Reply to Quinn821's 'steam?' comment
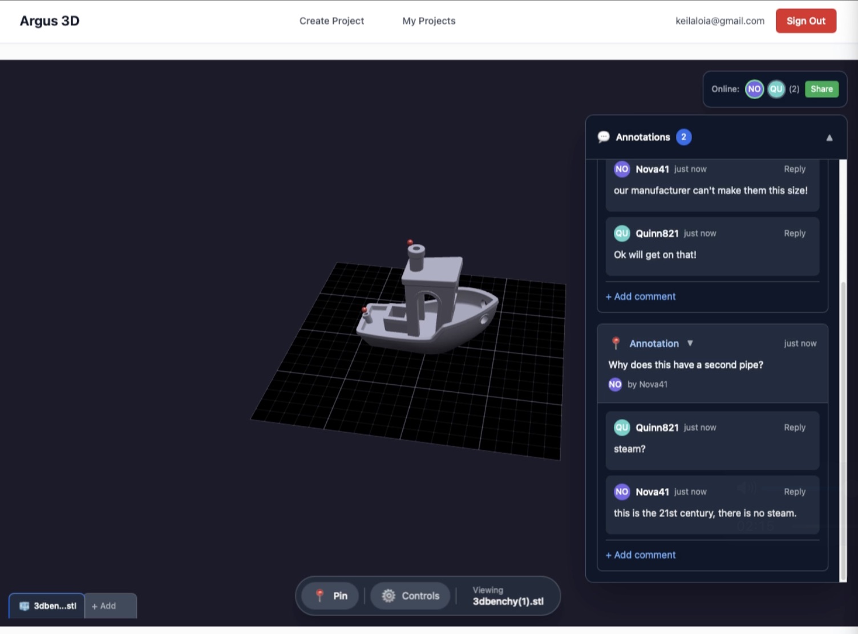This screenshot has height=634, width=858. 795,427
